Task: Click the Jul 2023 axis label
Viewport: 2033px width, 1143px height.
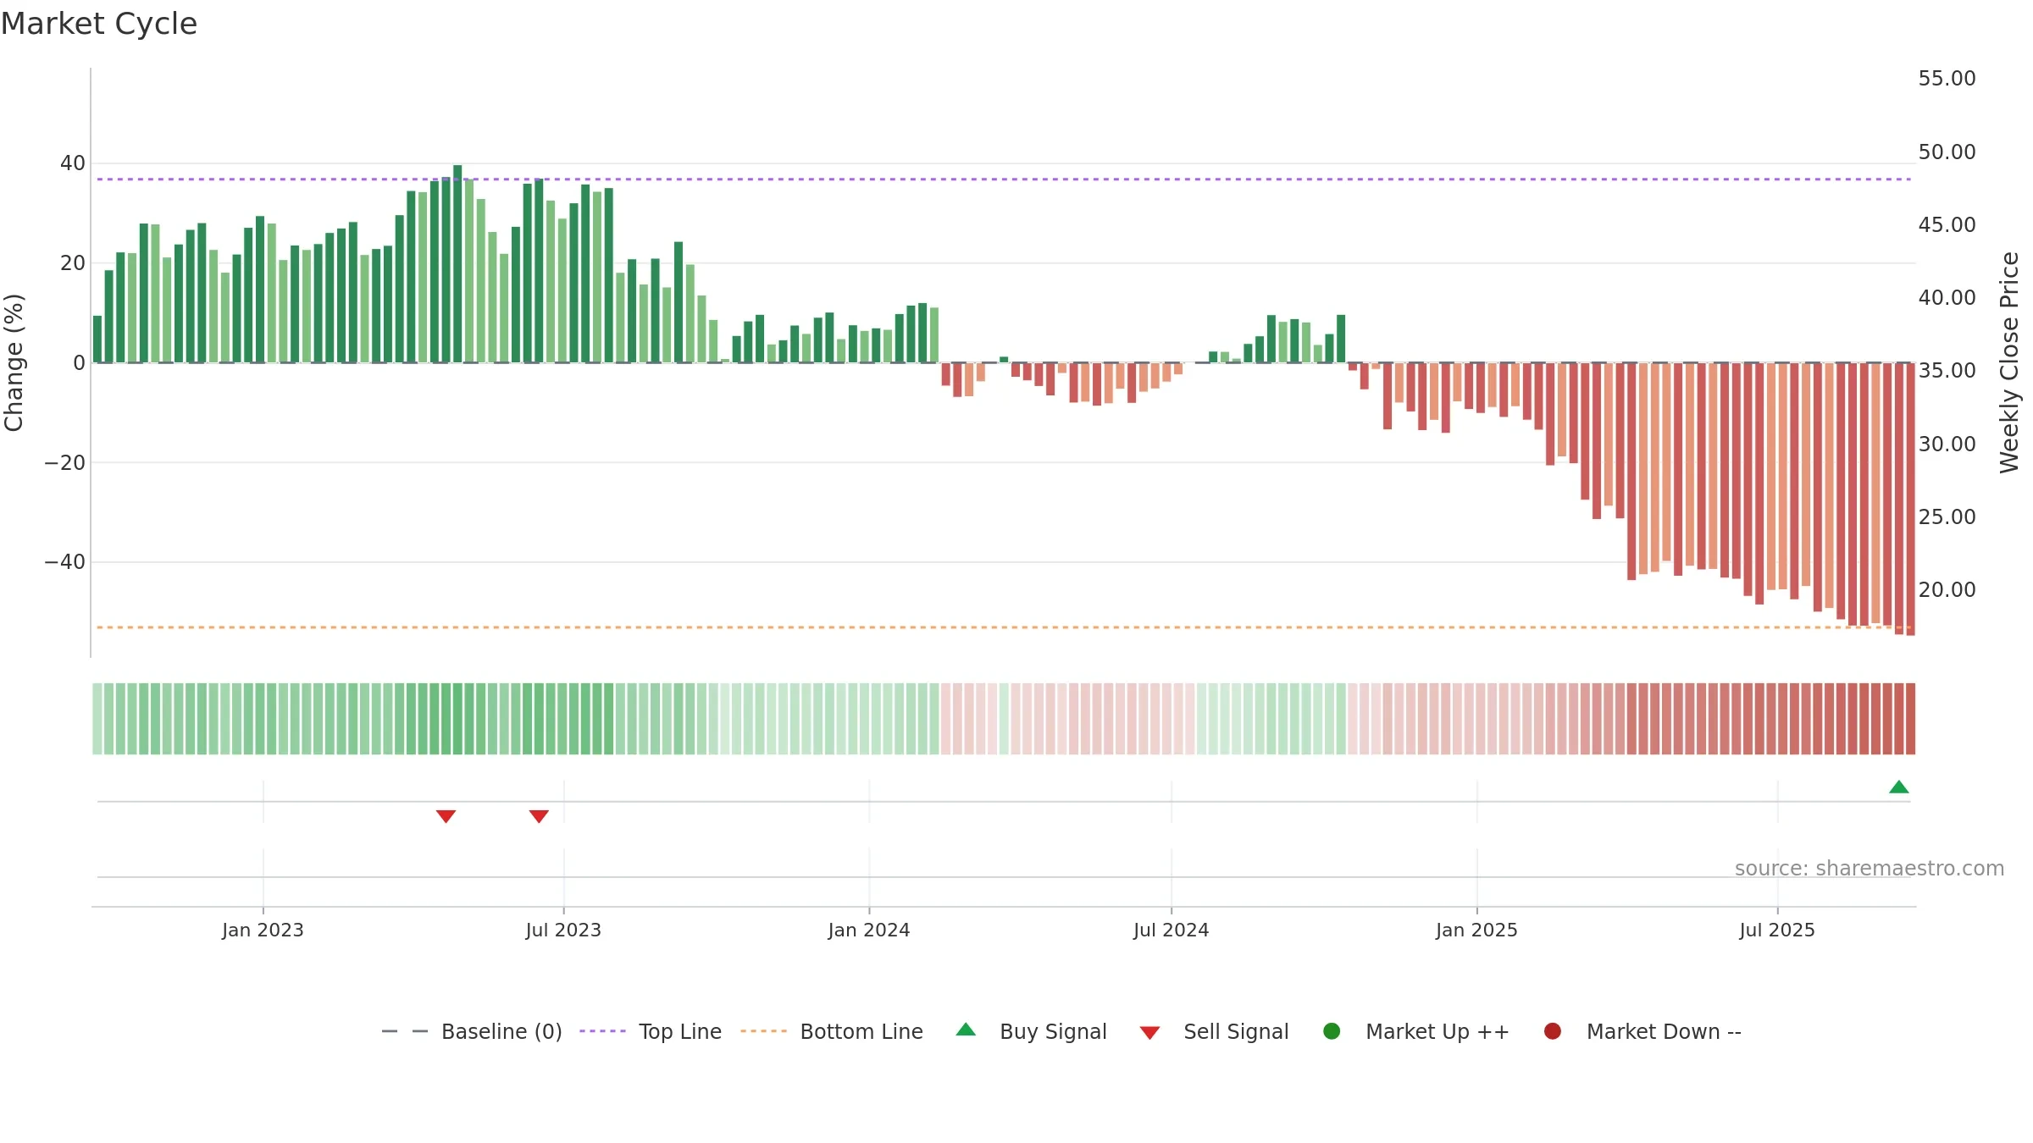Action: (x=563, y=930)
